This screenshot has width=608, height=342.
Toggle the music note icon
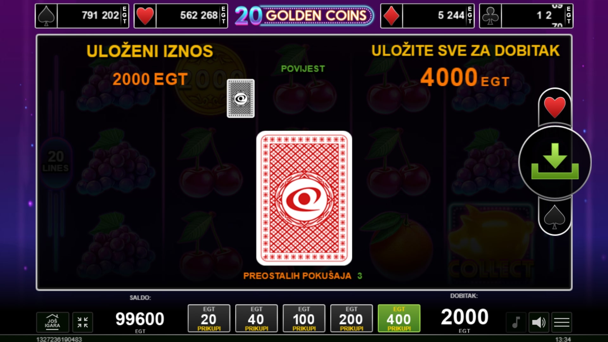point(516,322)
